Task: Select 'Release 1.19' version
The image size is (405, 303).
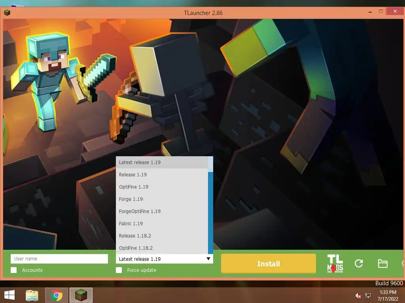Action: pos(162,174)
